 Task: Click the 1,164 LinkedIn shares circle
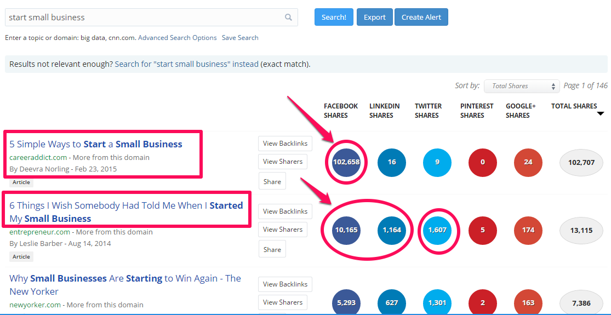[x=392, y=230]
